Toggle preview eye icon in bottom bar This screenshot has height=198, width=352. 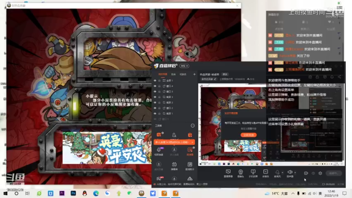pos(313,173)
